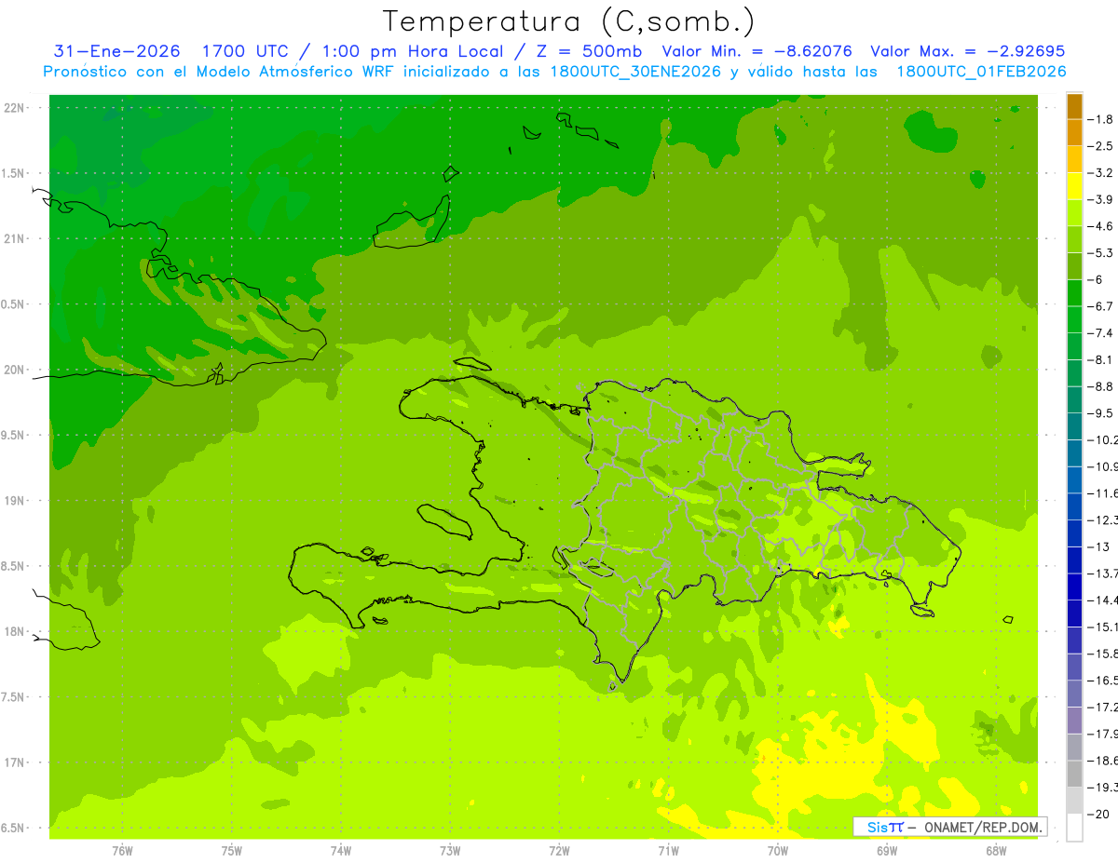Click the '19N' latitude label
The width and height of the screenshot is (1118, 863).
point(14,501)
